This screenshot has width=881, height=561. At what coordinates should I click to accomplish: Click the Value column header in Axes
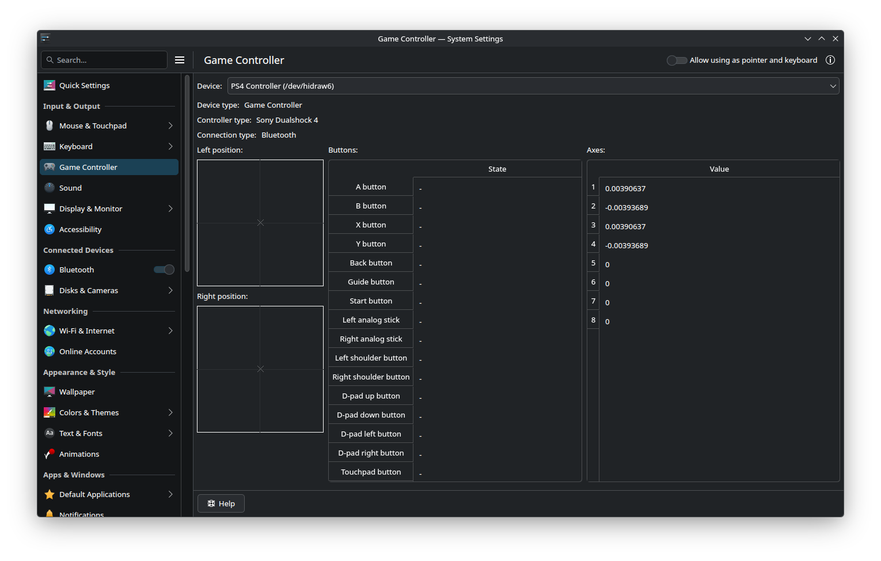pos(719,169)
